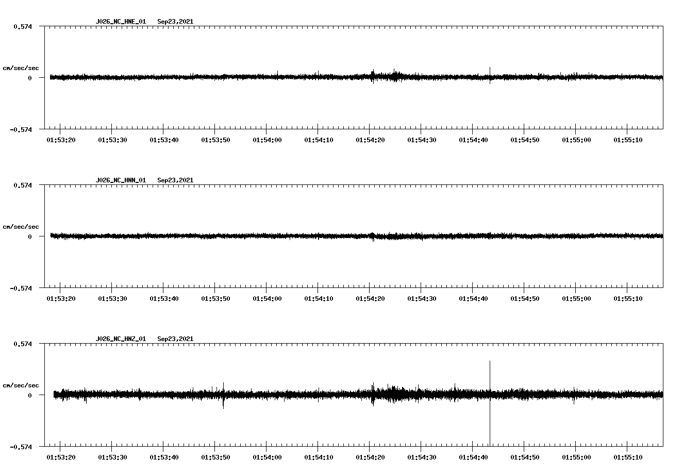Viewport: 700px width, 476px height.
Task: Click the 01:53:30 time label on the HNN axis
Action: pyautogui.click(x=112, y=299)
